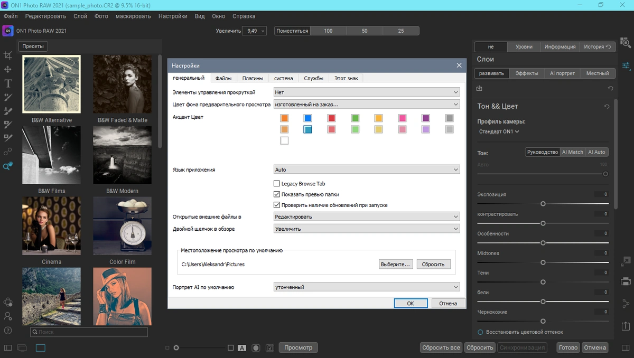Click the reset-all arrow below Local tab
The height and width of the screenshot is (358, 634).
click(x=611, y=88)
